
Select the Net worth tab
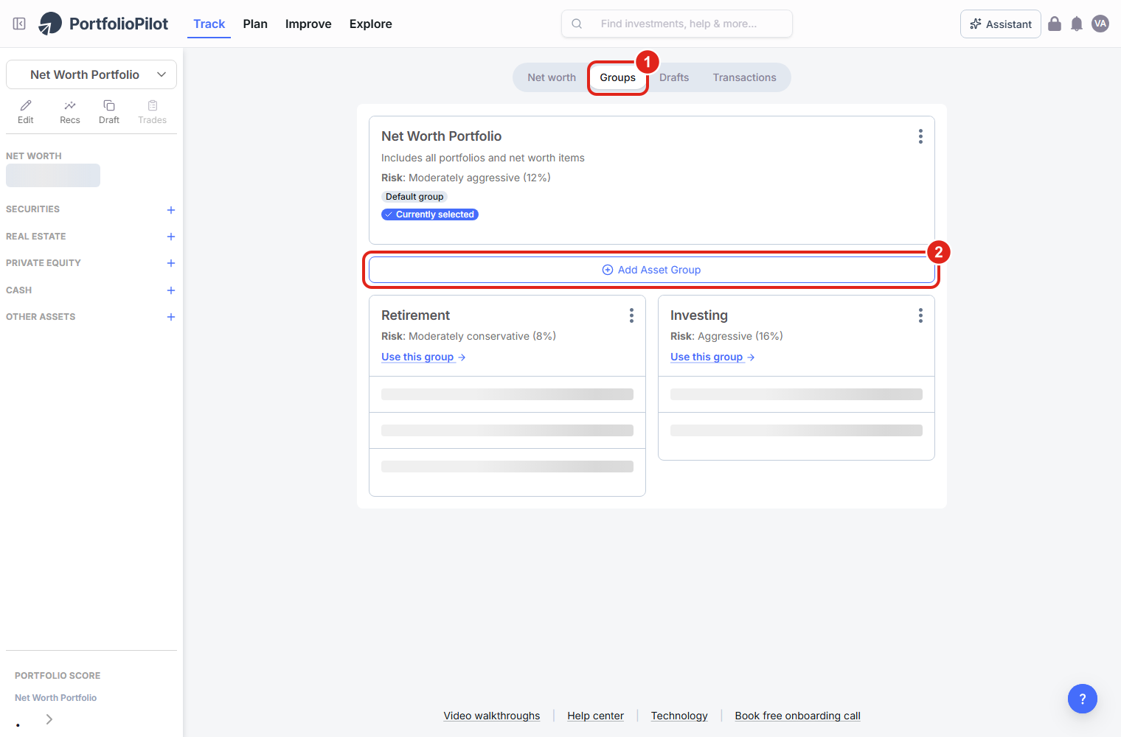552,77
